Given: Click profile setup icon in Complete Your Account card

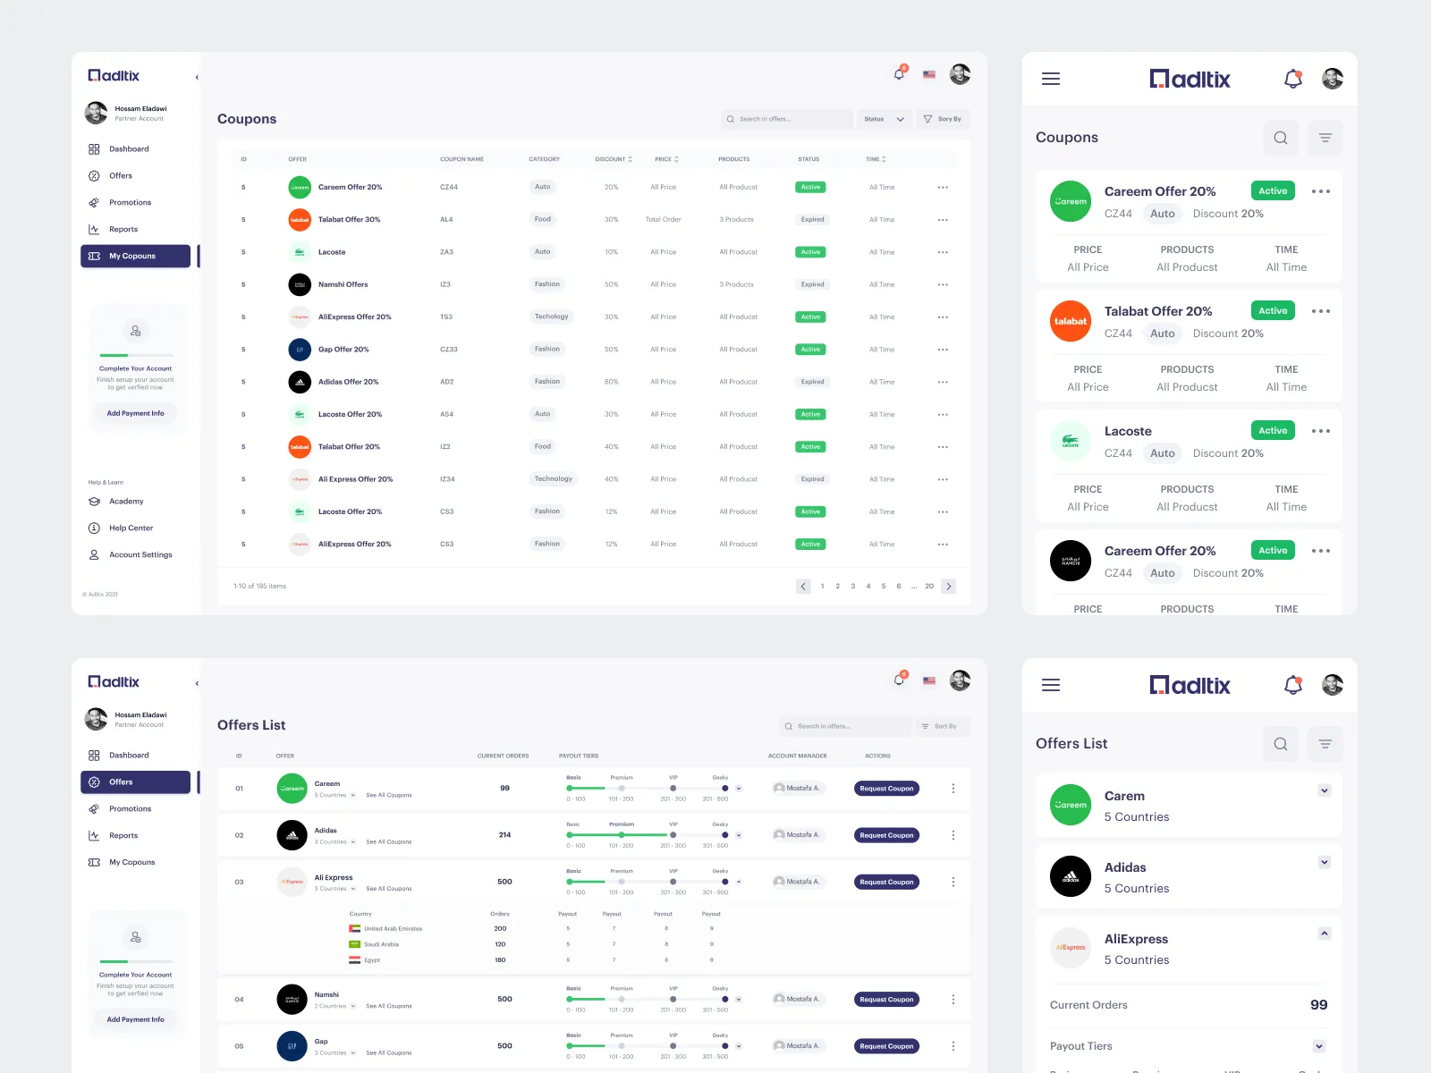Looking at the screenshot, I should pos(136,331).
